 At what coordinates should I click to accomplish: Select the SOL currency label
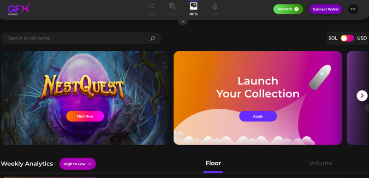coord(333,38)
